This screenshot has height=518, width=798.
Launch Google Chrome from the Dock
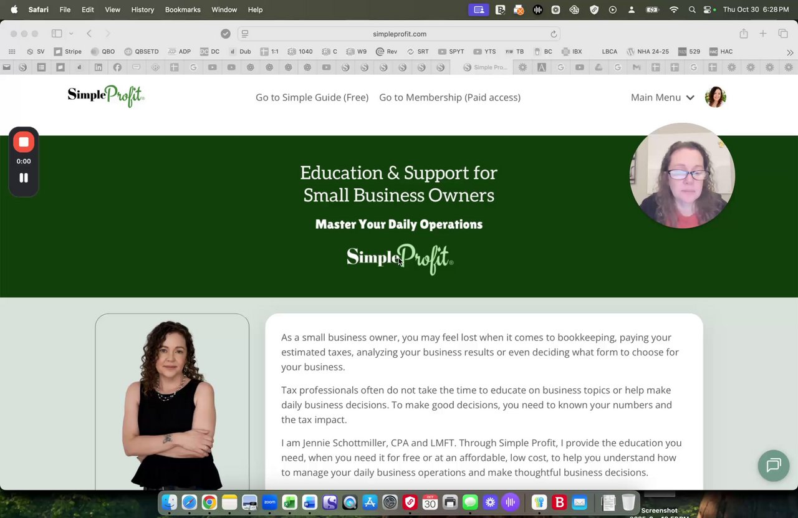point(209,502)
